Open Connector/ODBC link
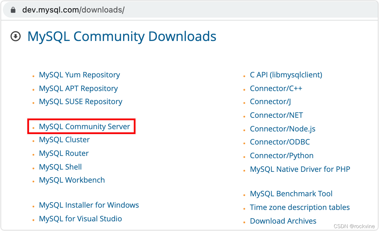379x231 pixels. 280,142
